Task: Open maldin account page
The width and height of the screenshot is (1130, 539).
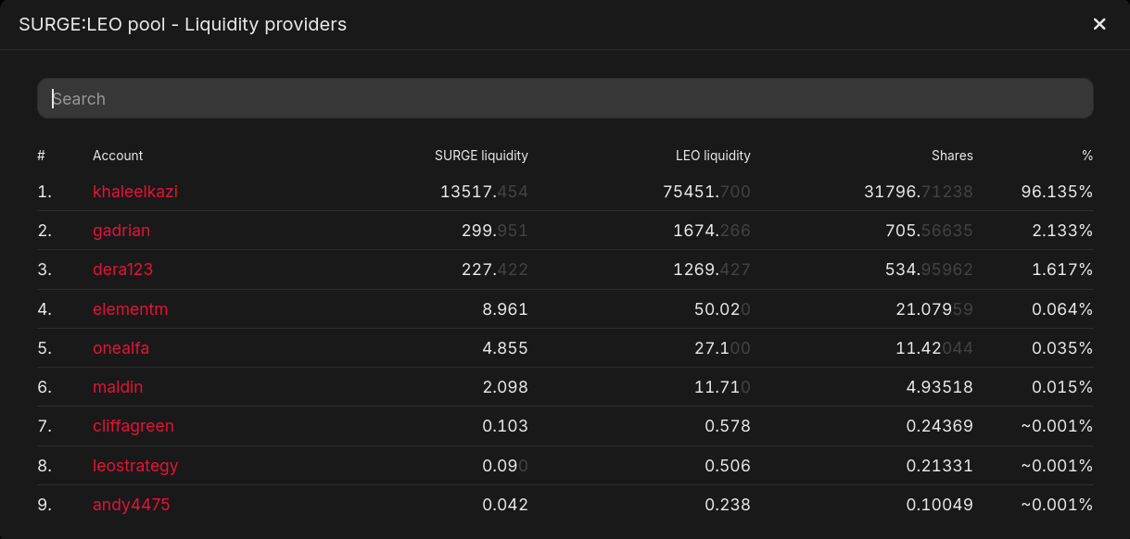Action: (118, 387)
